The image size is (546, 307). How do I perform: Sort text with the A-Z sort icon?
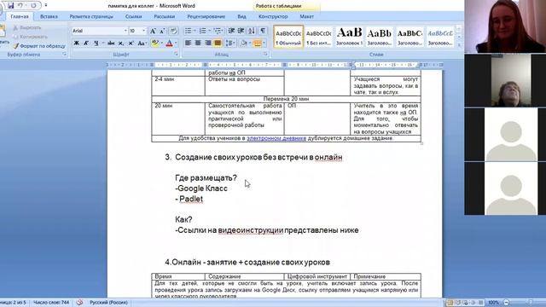(x=252, y=31)
